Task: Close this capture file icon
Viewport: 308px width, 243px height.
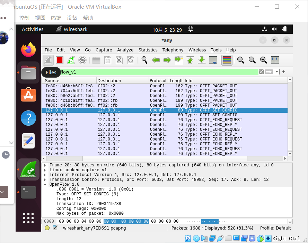Action: [x=119, y=60]
